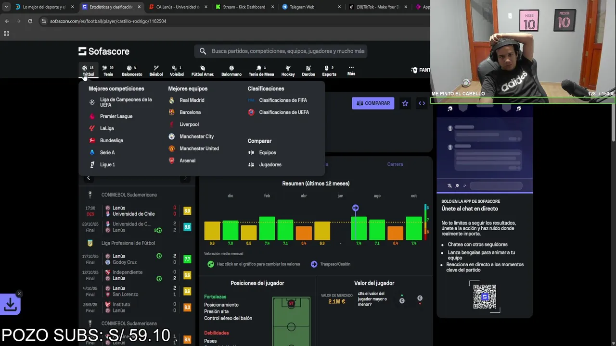This screenshot has height=346, width=616.
Task: Click the Sofascore app QR code
Action: [x=485, y=297]
